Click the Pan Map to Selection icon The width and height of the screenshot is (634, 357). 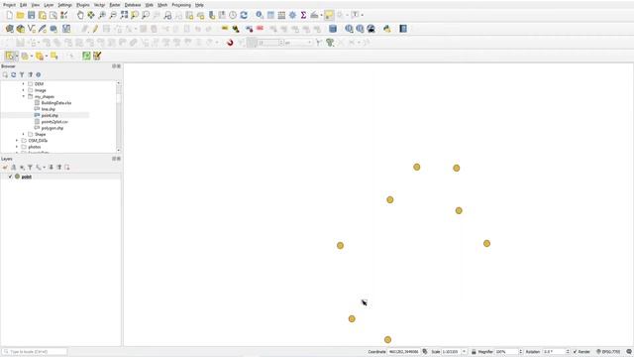tap(91, 16)
